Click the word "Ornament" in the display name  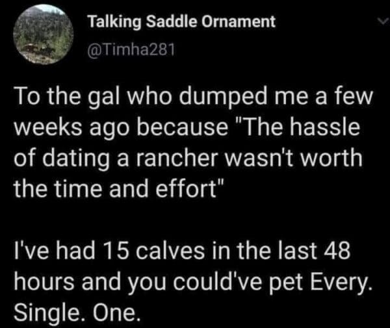[242, 21]
